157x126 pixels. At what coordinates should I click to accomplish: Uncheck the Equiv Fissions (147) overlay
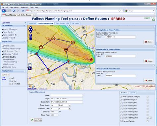pos(147,118)
